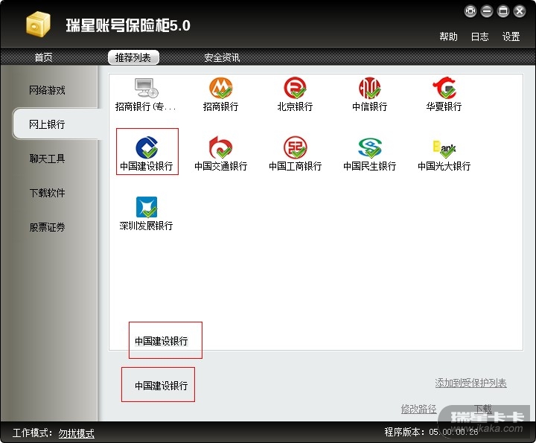Select the 下载软件 category
536x443 pixels.
coord(47,193)
